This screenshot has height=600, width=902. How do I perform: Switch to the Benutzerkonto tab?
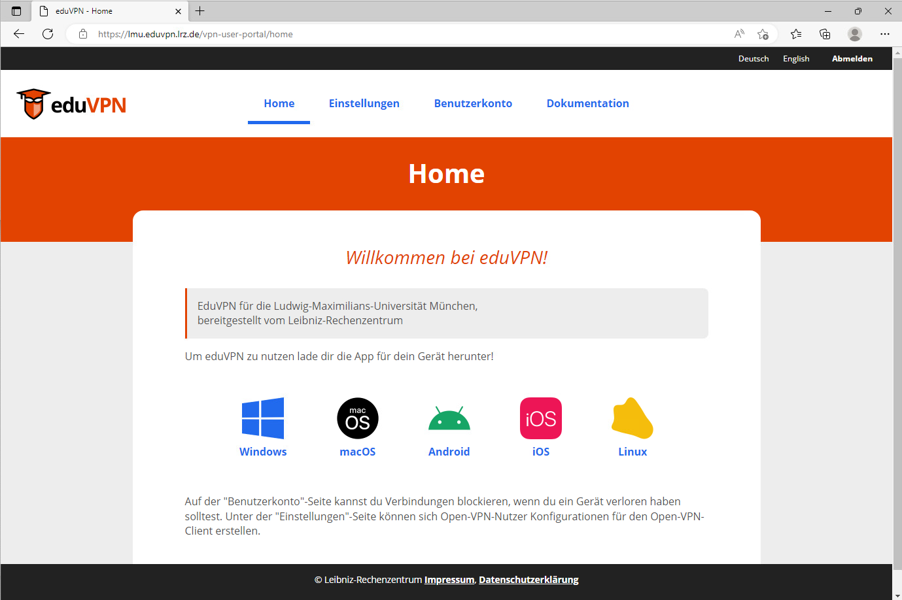(x=473, y=103)
